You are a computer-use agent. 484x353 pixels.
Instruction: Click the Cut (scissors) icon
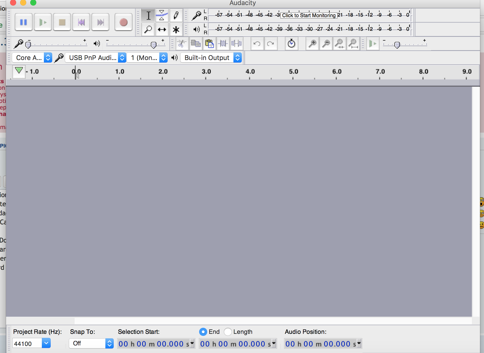182,44
